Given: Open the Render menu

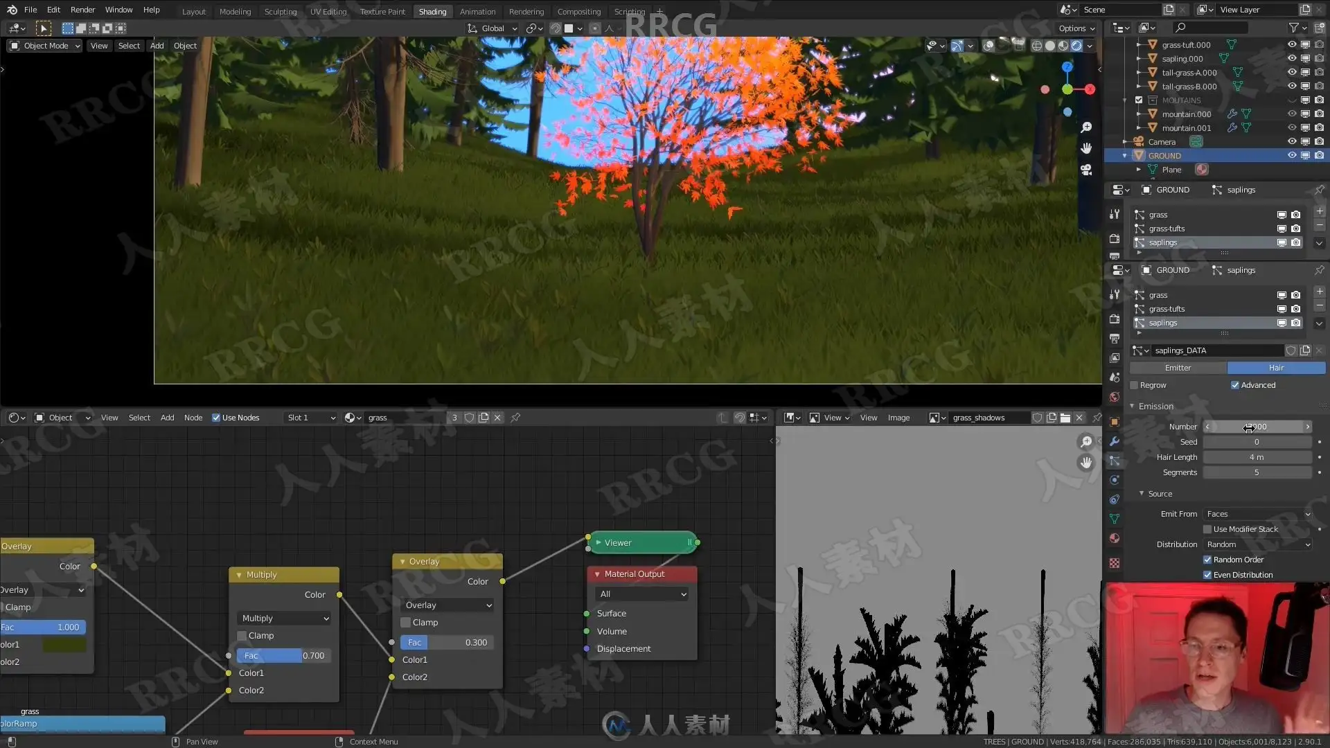Looking at the screenshot, I should (x=82, y=10).
